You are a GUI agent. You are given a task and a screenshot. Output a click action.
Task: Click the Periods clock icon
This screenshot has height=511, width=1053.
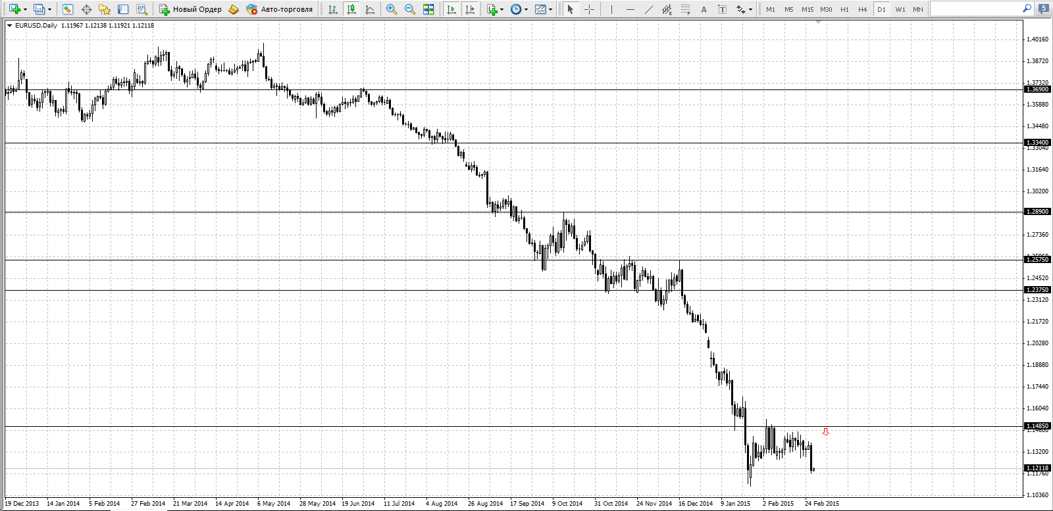[516, 9]
